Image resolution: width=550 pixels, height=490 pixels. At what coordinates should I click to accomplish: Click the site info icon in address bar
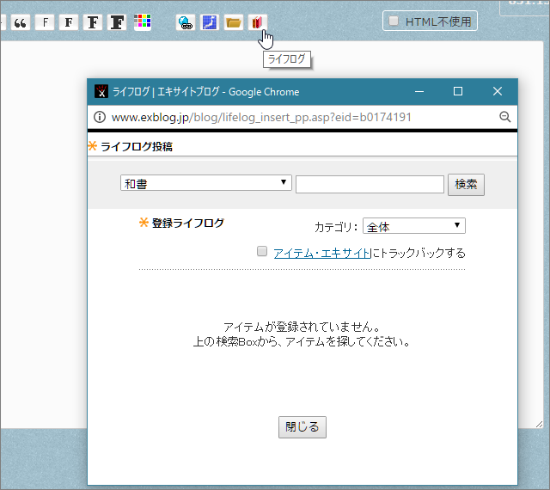[100, 117]
